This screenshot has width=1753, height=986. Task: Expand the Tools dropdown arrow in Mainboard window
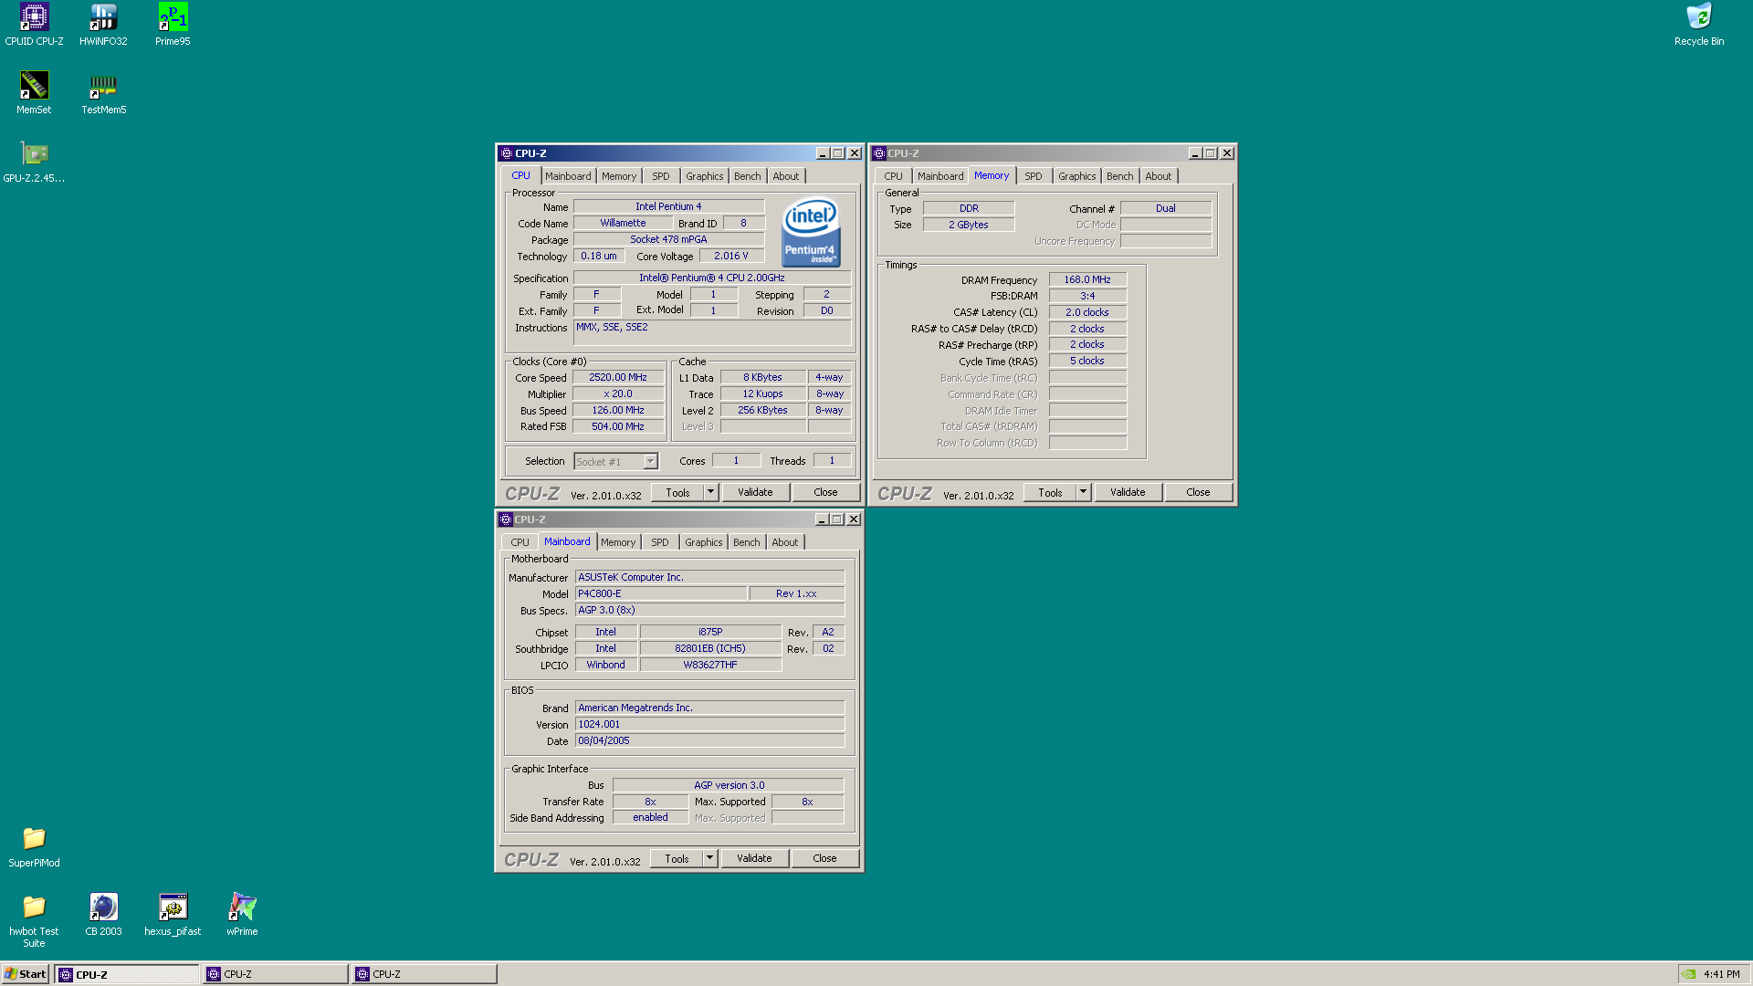point(709,858)
